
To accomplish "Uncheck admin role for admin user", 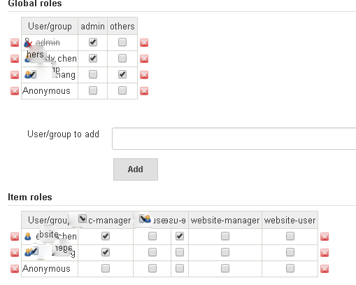I will (x=93, y=42).
